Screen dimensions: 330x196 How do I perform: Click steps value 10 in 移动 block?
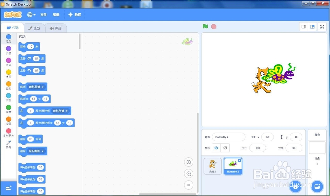click(30, 47)
